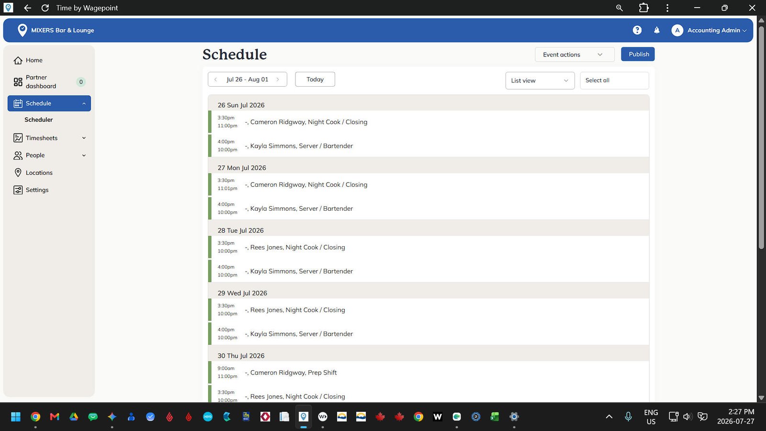This screenshot has width=766, height=431.
Task: Go to previous week in date range
Action: (x=216, y=79)
